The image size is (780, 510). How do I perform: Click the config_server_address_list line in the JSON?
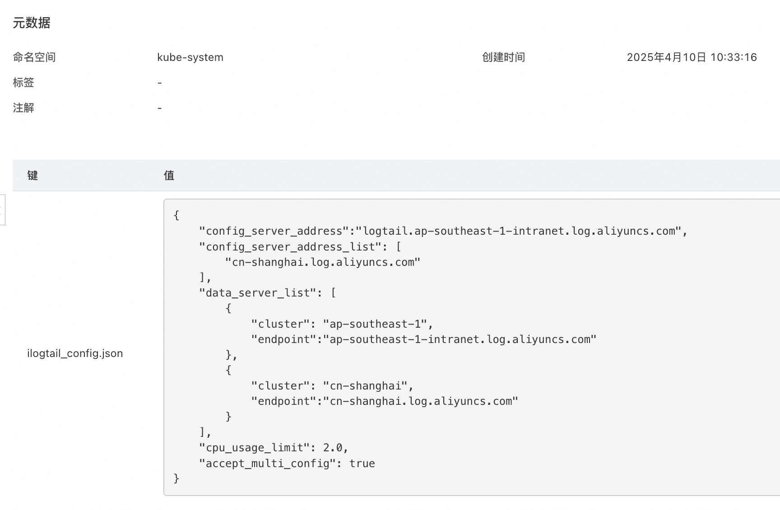click(300, 247)
